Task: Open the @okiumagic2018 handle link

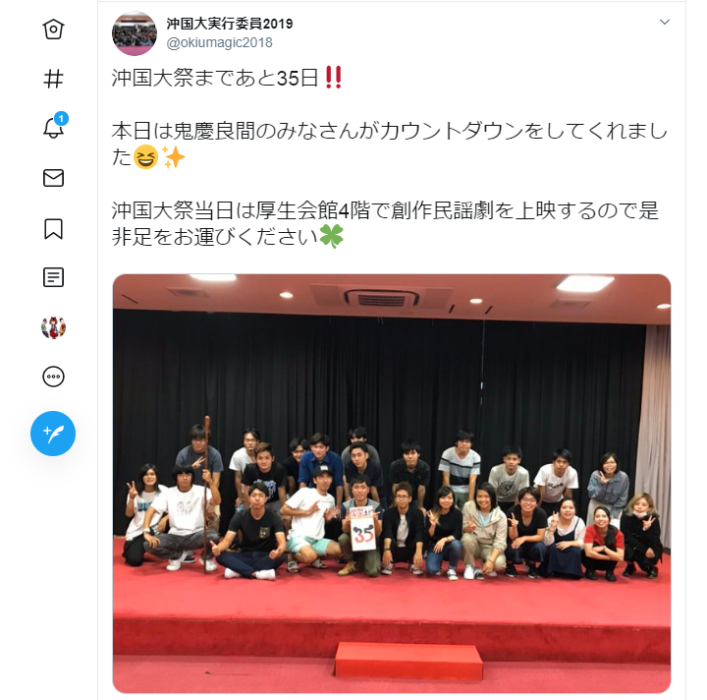Action: coord(219,42)
